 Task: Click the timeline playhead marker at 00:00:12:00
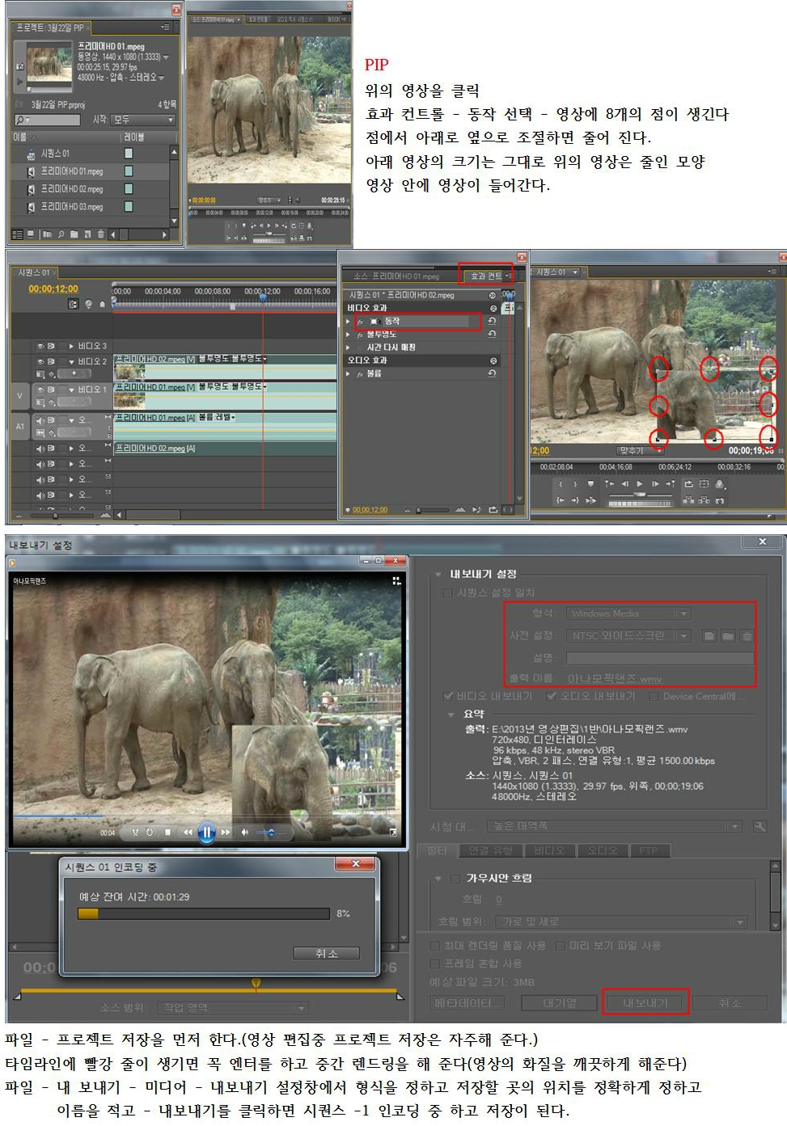click(x=263, y=297)
